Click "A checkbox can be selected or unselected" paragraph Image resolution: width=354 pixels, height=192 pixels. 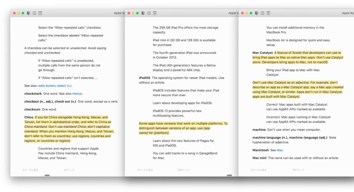pyautogui.click(x=65, y=50)
